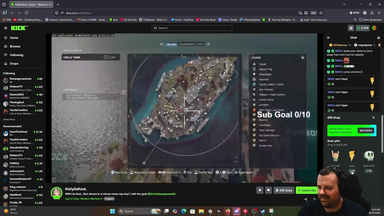
Task: Open browser extensions puzzle icon
Action: [x=372, y=13]
